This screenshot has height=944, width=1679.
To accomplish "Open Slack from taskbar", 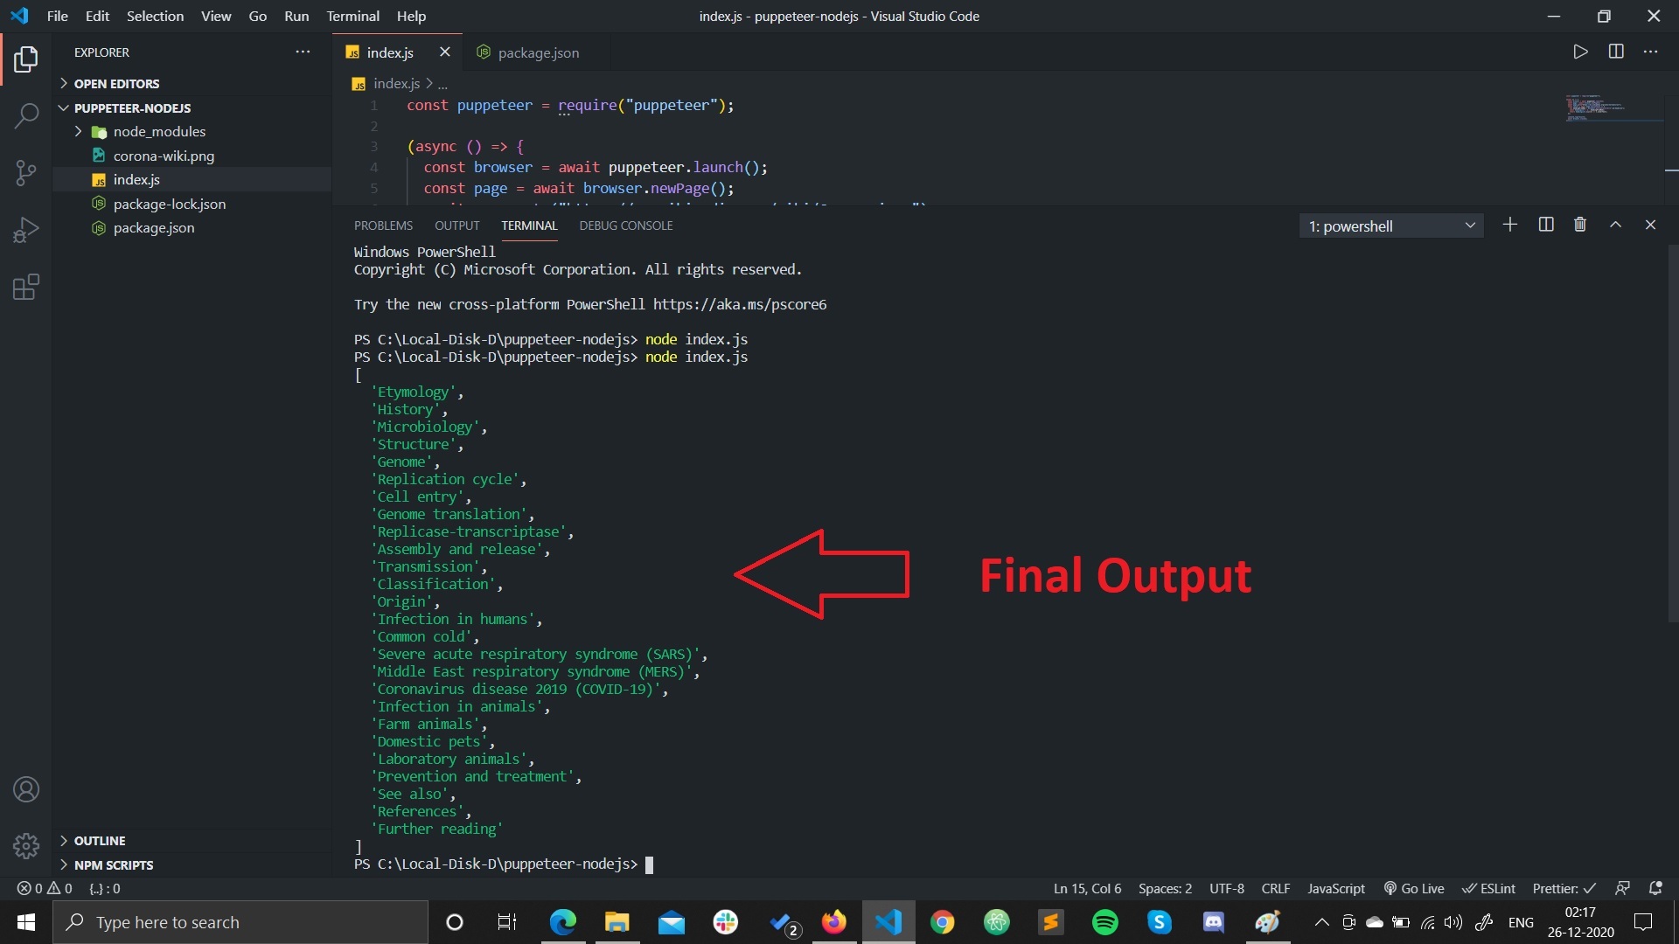I will pos(725,922).
